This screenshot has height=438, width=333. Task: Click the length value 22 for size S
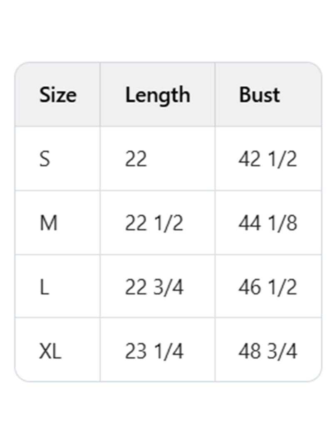(136, 159)
